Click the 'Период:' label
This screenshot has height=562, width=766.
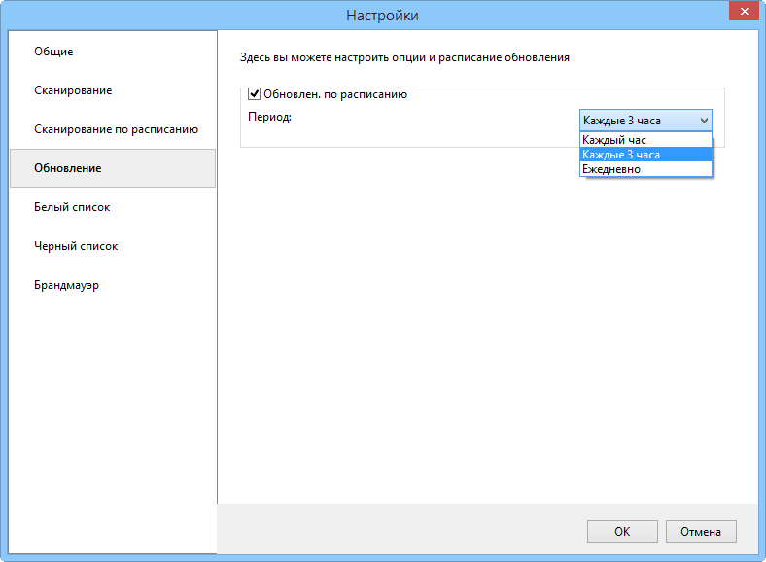(x=269, y=117)
